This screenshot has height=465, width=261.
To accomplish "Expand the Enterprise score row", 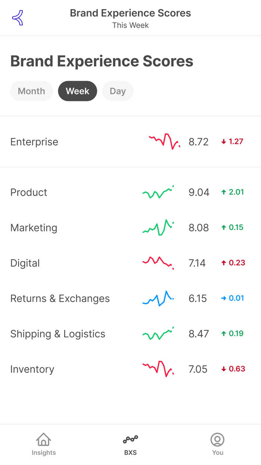I will (x=130, y=142).
